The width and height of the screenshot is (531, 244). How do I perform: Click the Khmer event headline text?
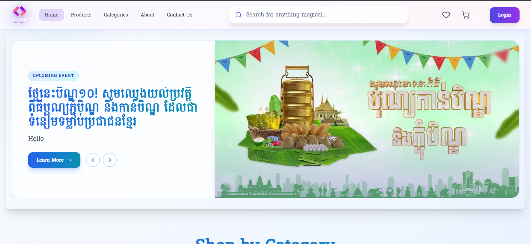coord(113,107)
